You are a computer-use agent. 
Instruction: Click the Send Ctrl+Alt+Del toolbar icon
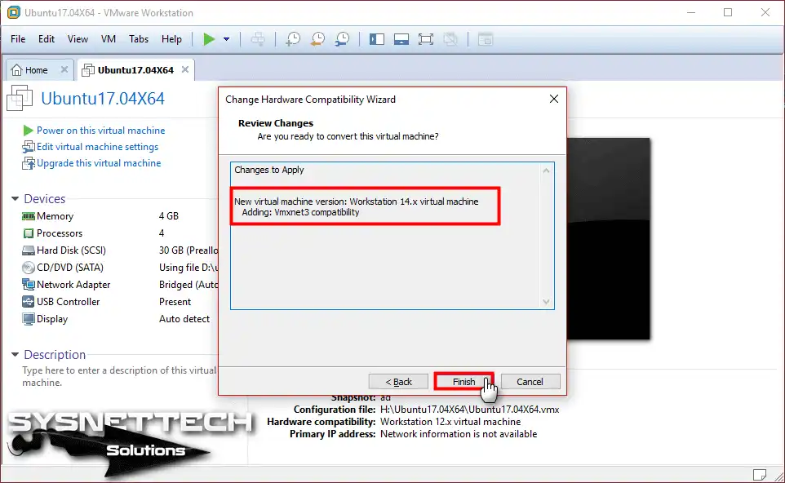click(258, 39)
